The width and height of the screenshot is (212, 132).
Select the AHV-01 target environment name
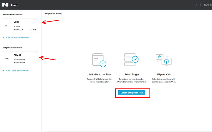pyautogui.click(x=17, y=55)
